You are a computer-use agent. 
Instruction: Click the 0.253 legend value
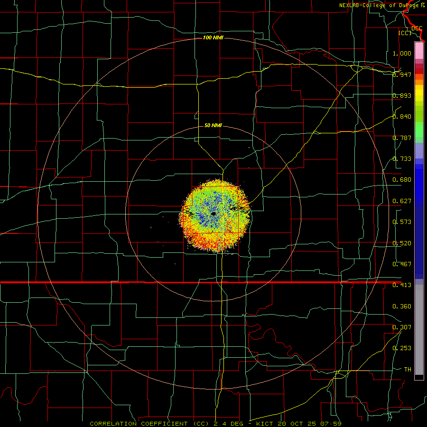tap(402, 348)
